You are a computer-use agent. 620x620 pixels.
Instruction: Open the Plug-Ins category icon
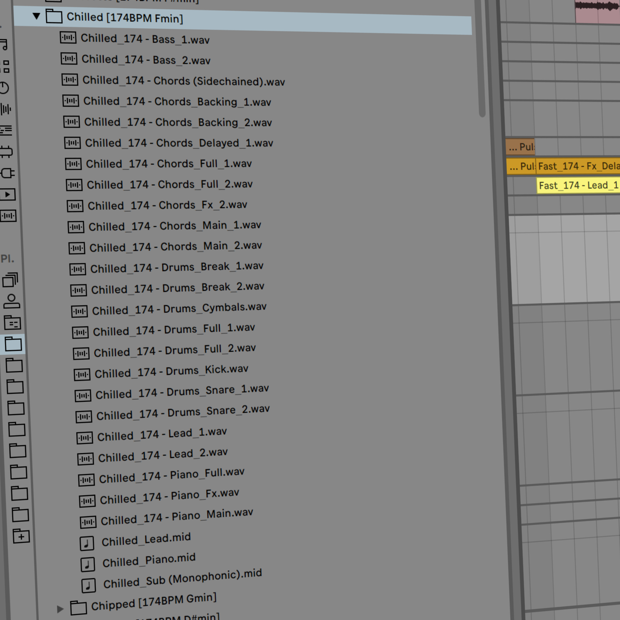point(7,173)
